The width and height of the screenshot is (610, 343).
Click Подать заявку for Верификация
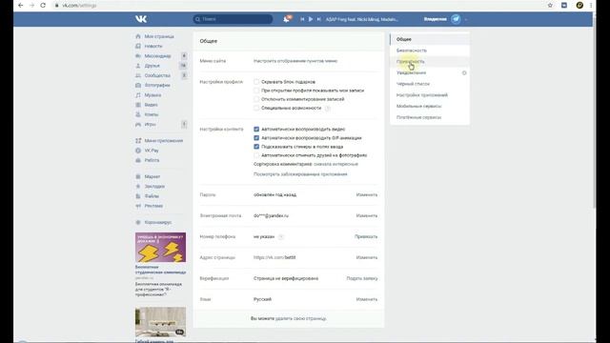tap(362, 278)
